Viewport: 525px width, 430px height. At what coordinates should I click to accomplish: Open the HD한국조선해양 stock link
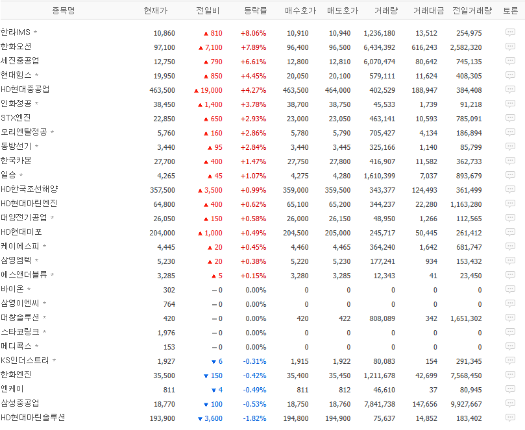[x=29, y=189]
